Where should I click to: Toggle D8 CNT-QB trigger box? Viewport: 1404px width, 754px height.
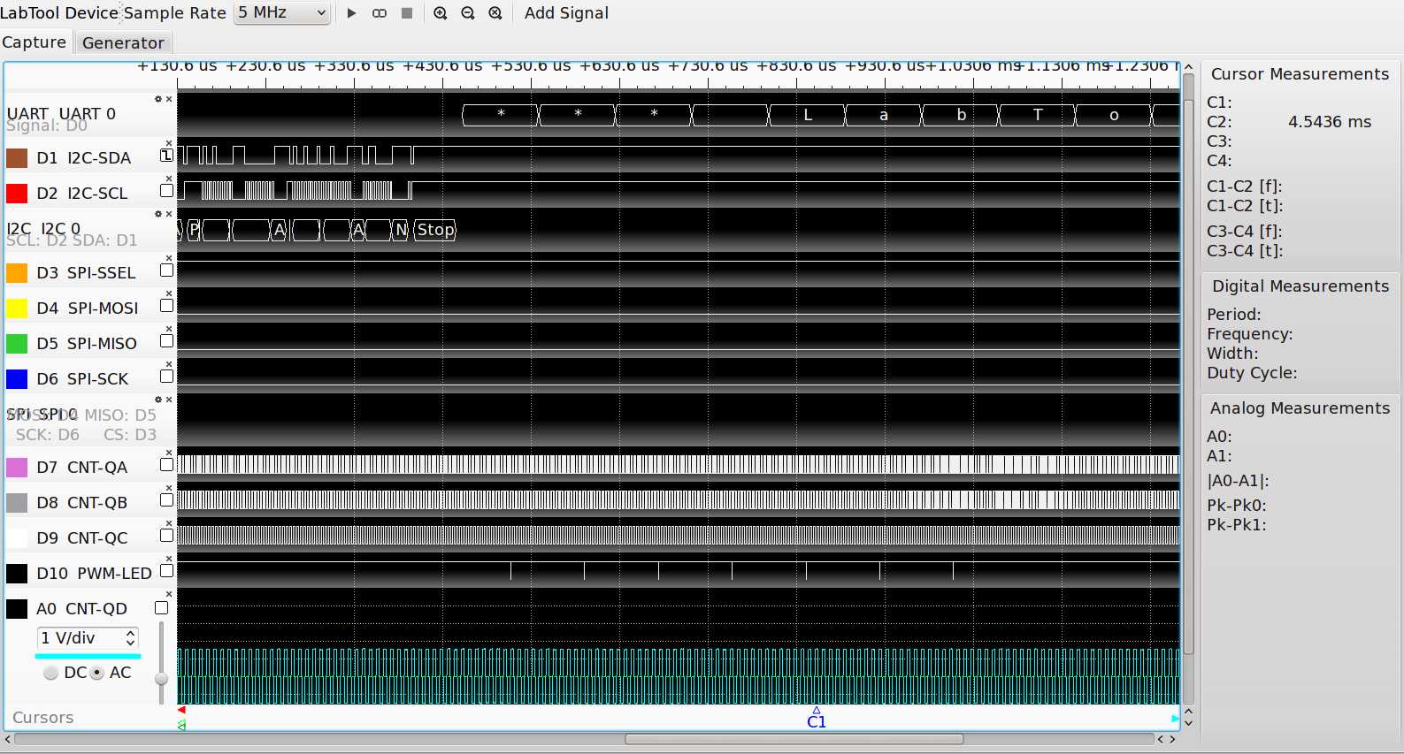pos(166,500)
